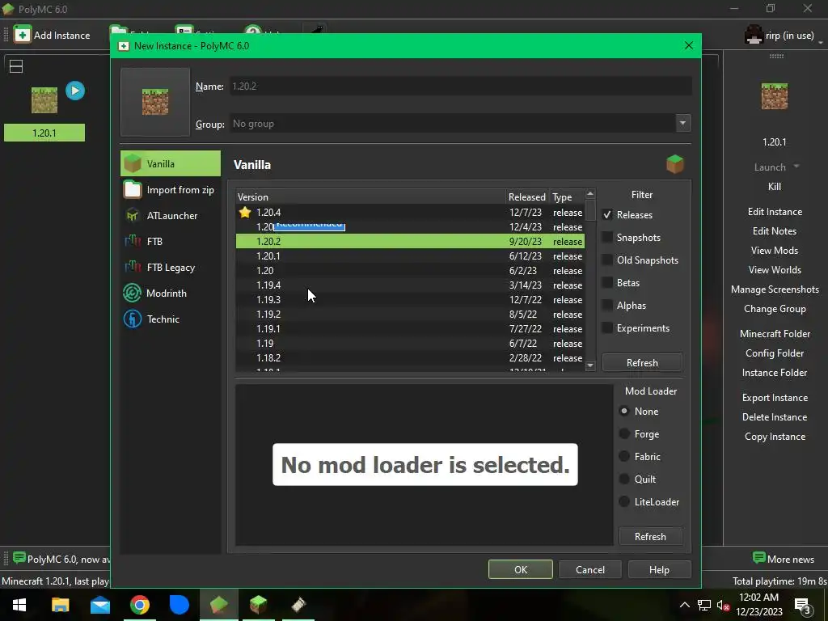Select Technic modpack source
Screen dimensions: 828x621
171,319
